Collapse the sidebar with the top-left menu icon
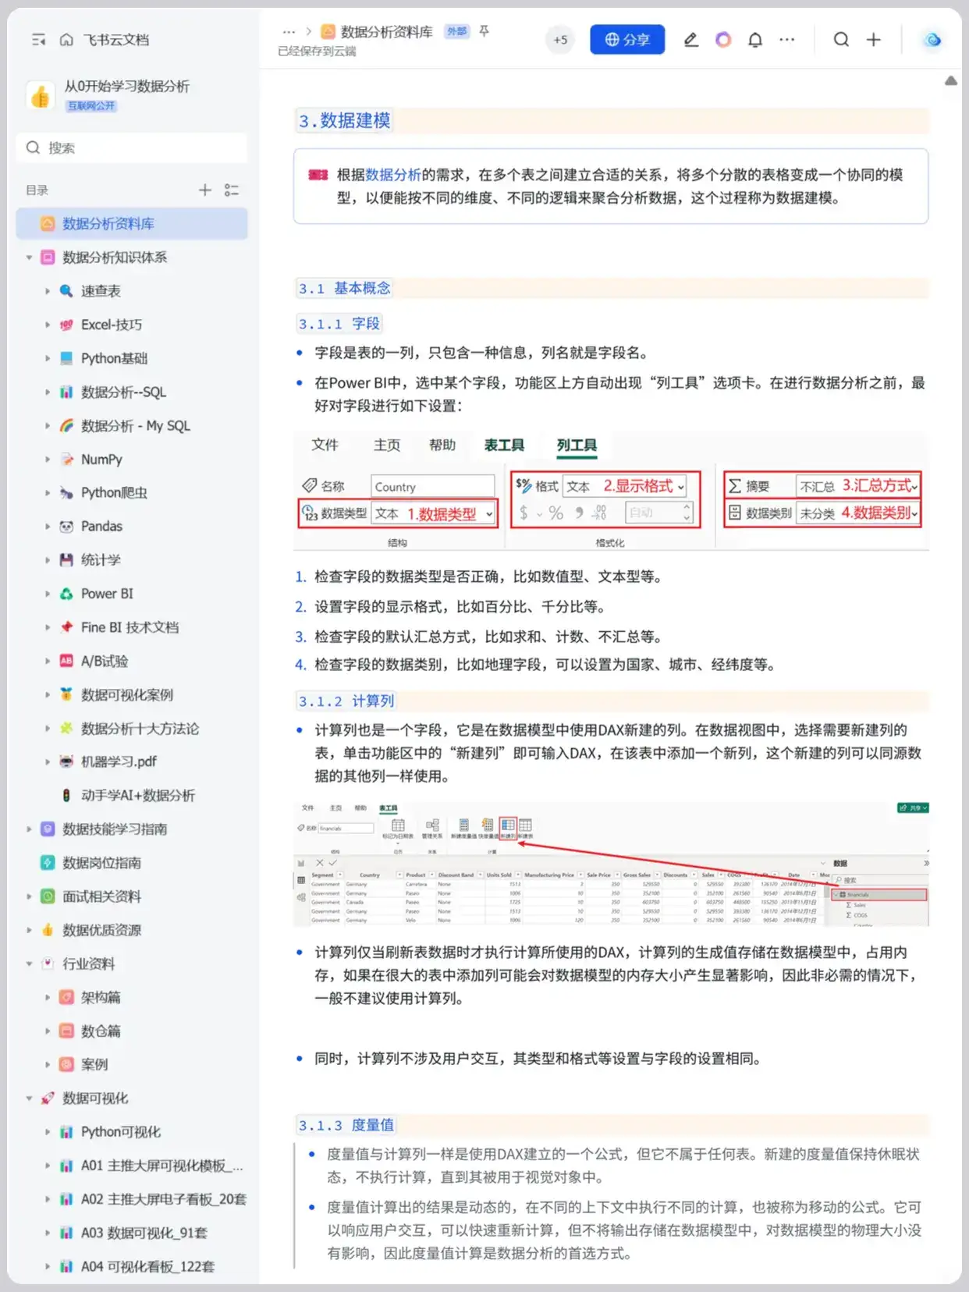 click(x=38, y=40)
